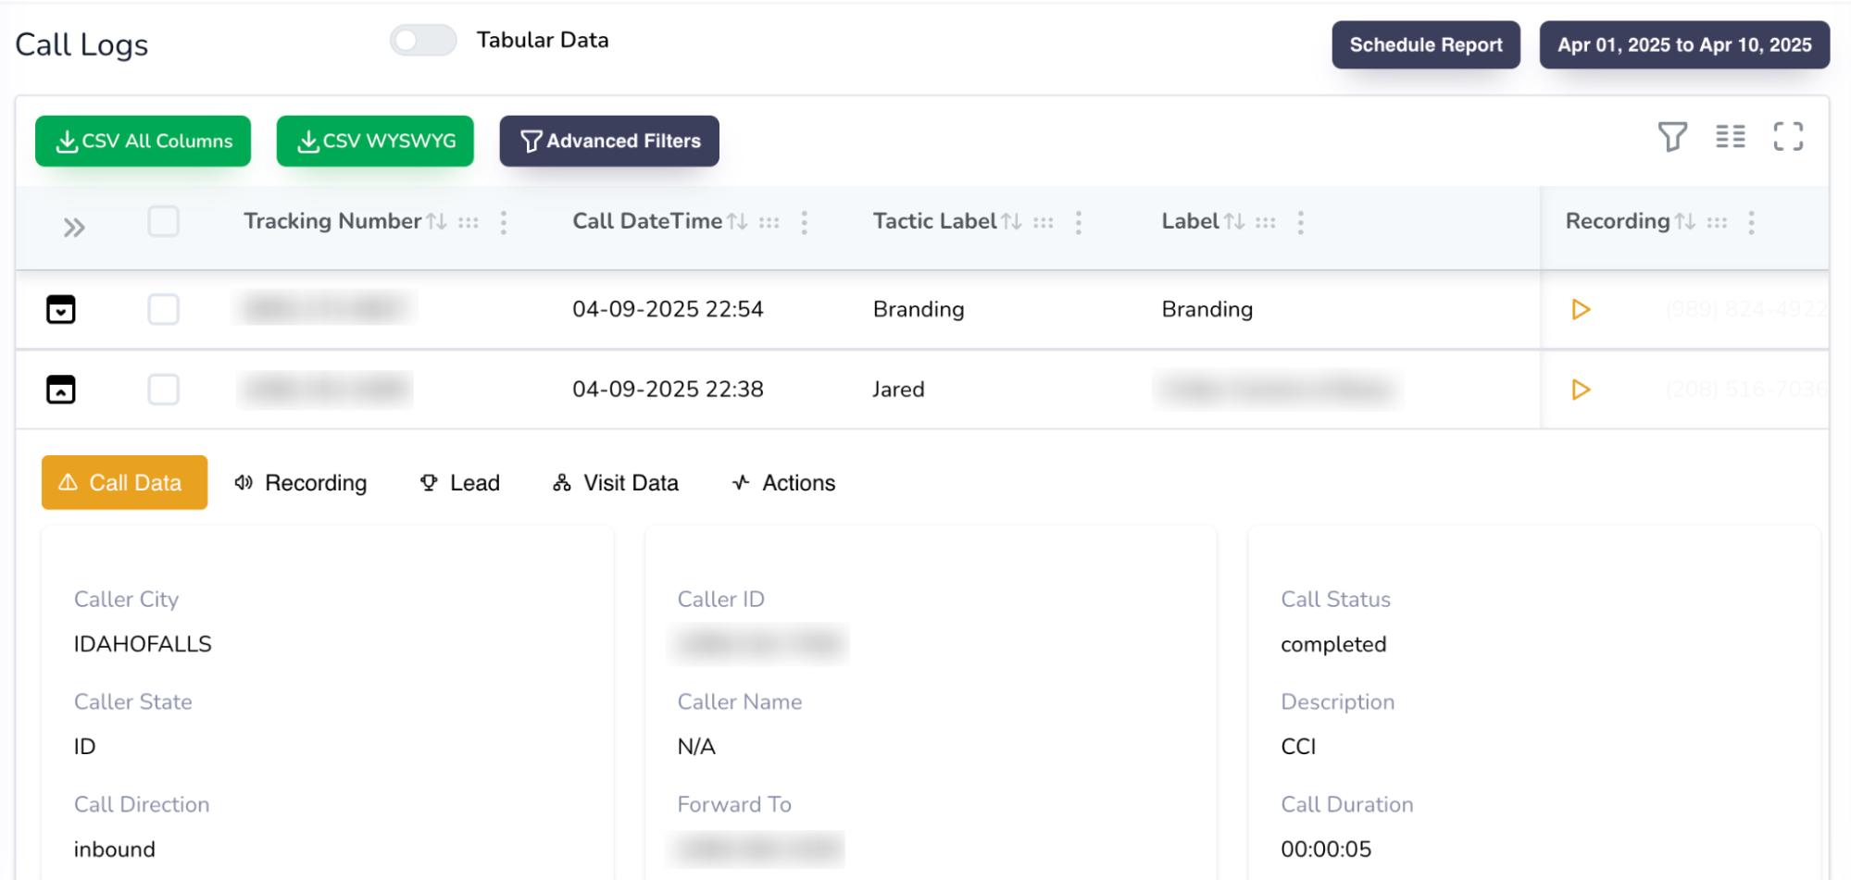This screenshot has width=1851, height=880.
Task: Open the Apr 01 to Apr 10 date range picker
Action: (x=1683, y=45)
